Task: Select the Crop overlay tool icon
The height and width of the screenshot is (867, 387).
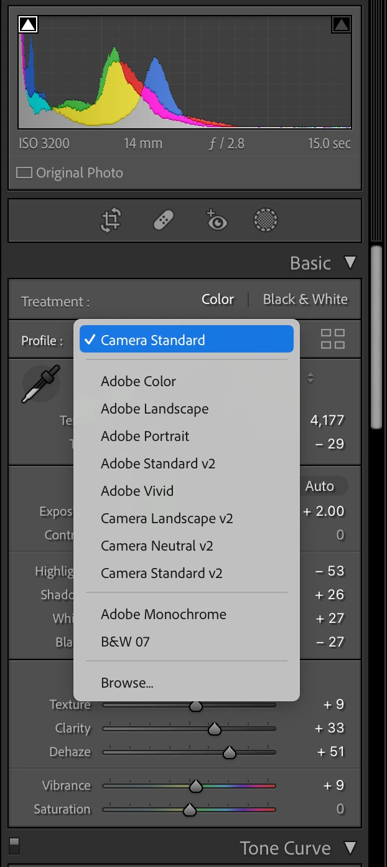Action: tap(111, 220)
